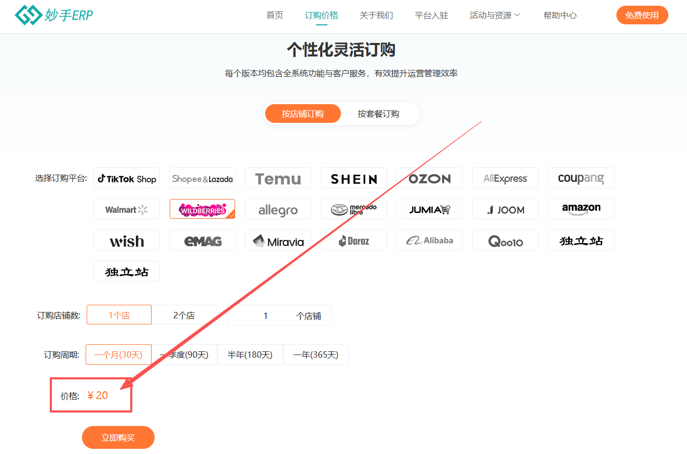The image size is (687, 454).
Task: Pick the Coupang platform logo
Action: coord(581,178)
